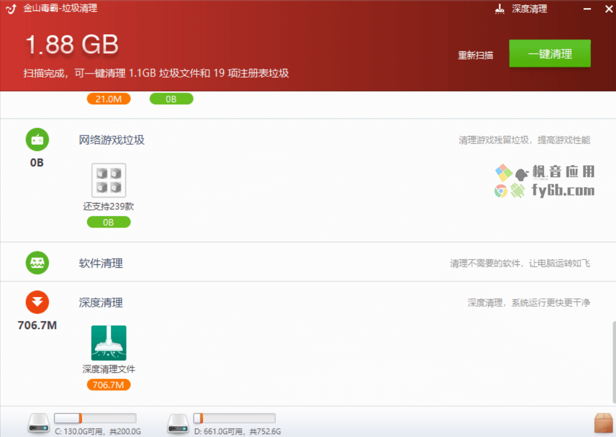Click the green 软件清理 monster icon

point(37,263)
